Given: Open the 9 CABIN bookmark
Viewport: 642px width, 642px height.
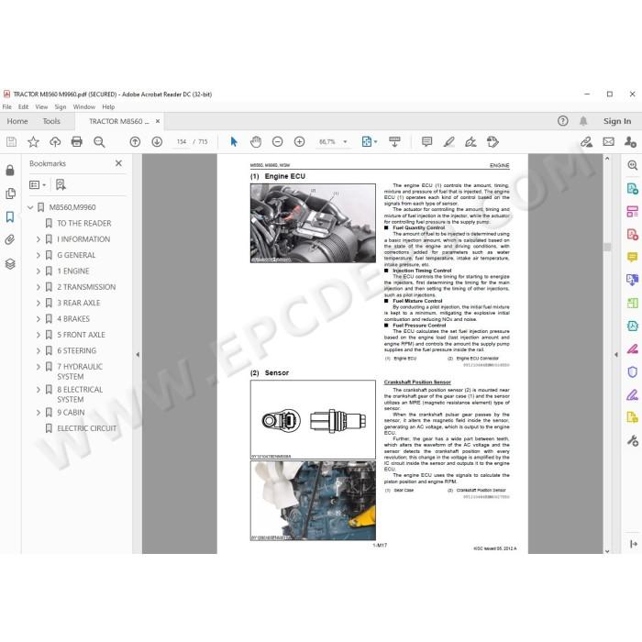Looking at the screenshot, I should click(71, 413).
